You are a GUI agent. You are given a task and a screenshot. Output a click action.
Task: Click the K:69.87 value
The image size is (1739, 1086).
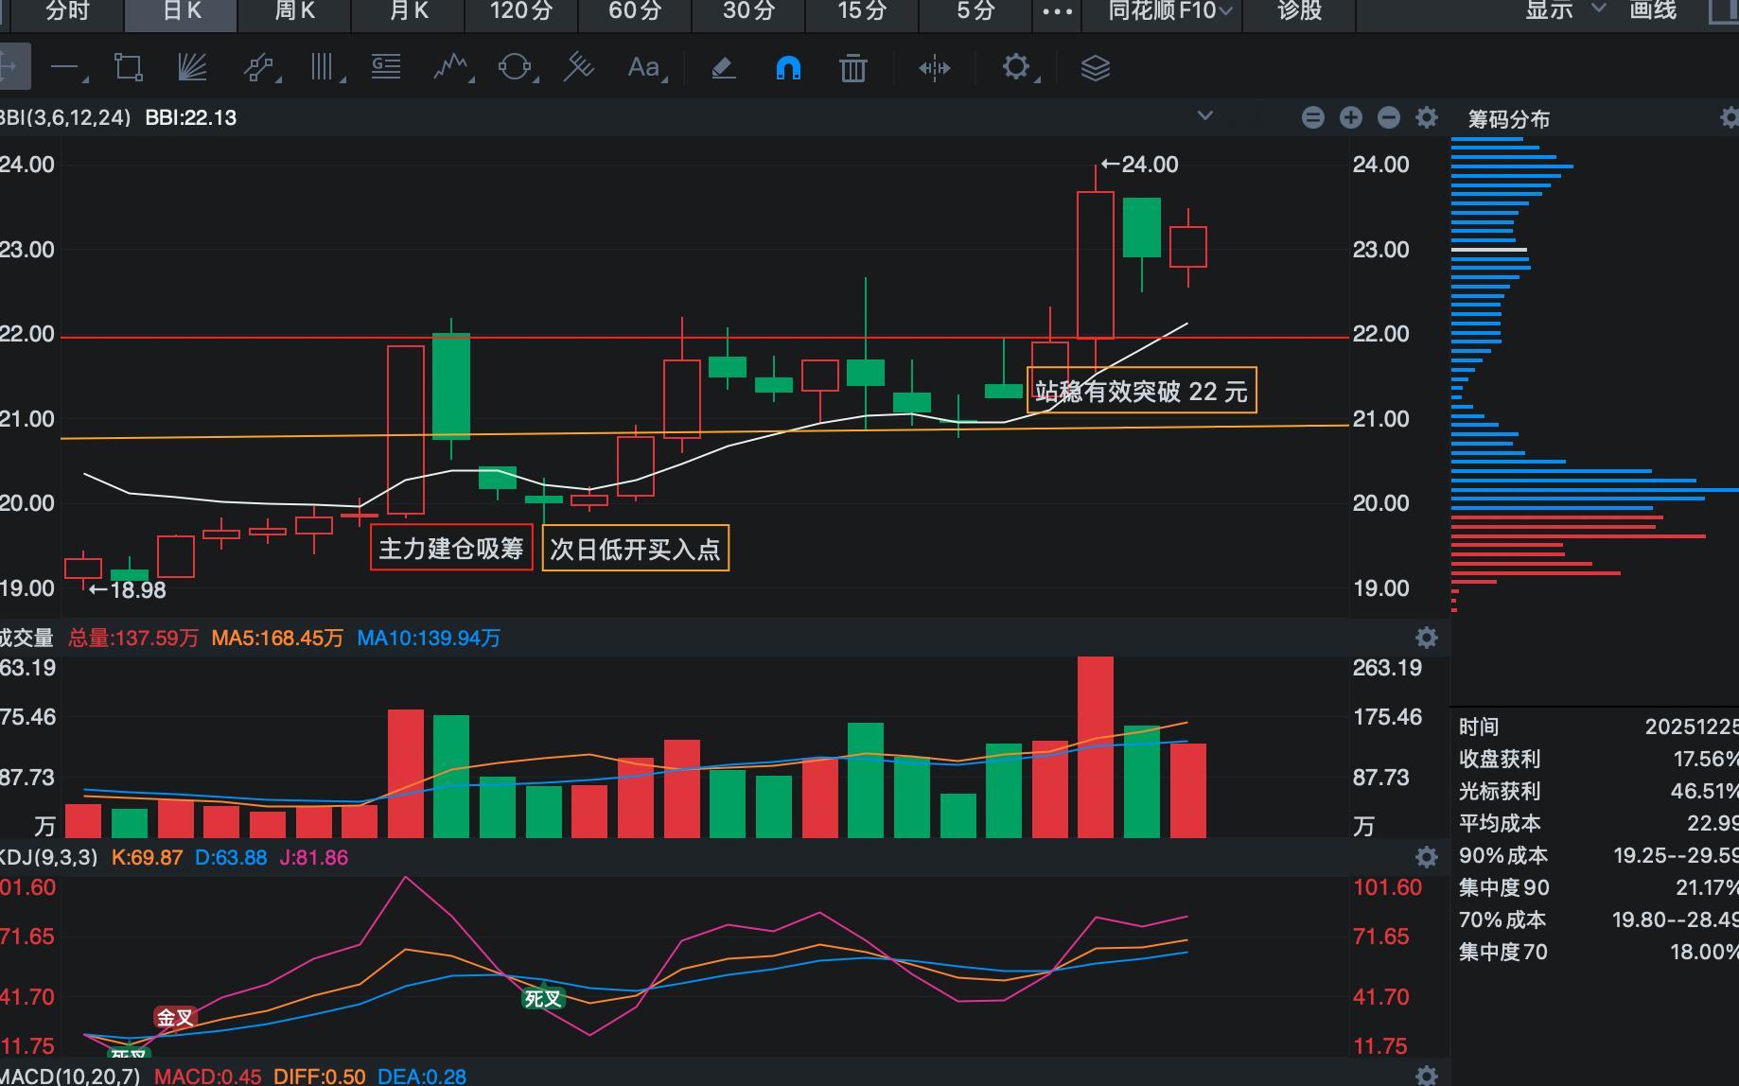pos(147,857)
